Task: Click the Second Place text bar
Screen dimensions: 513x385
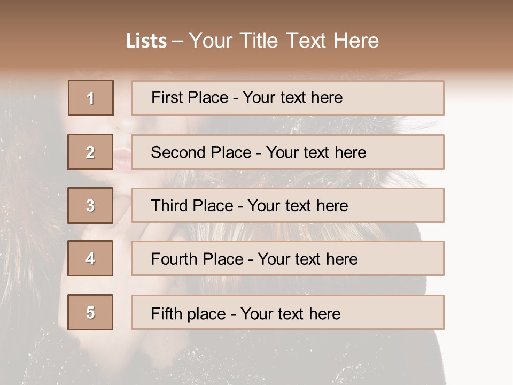Action: pyautogui.click(x=287, y=152)
